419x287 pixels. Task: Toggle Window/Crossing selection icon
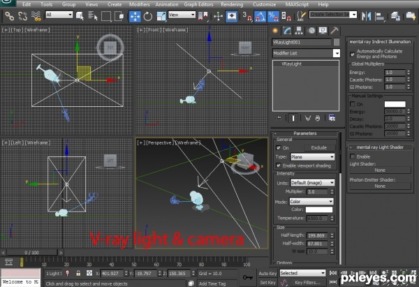[x=119, y=16]
